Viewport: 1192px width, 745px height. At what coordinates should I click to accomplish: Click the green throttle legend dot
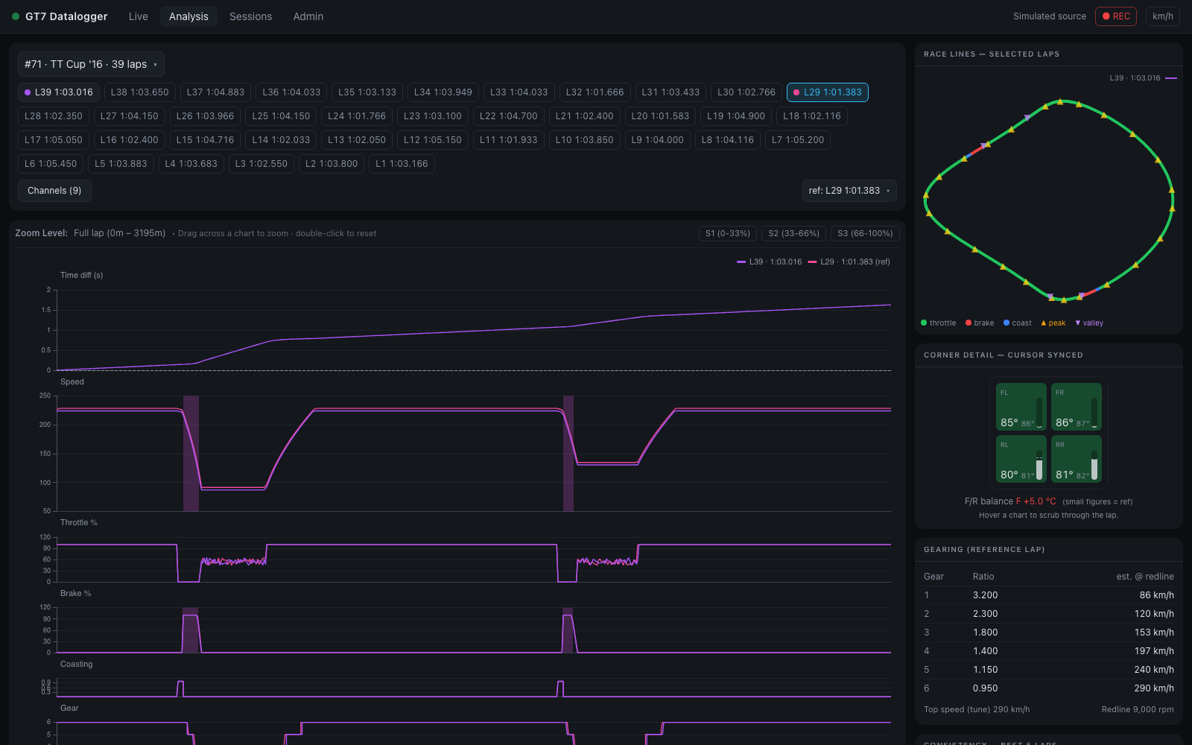click(x=924, y=323)
